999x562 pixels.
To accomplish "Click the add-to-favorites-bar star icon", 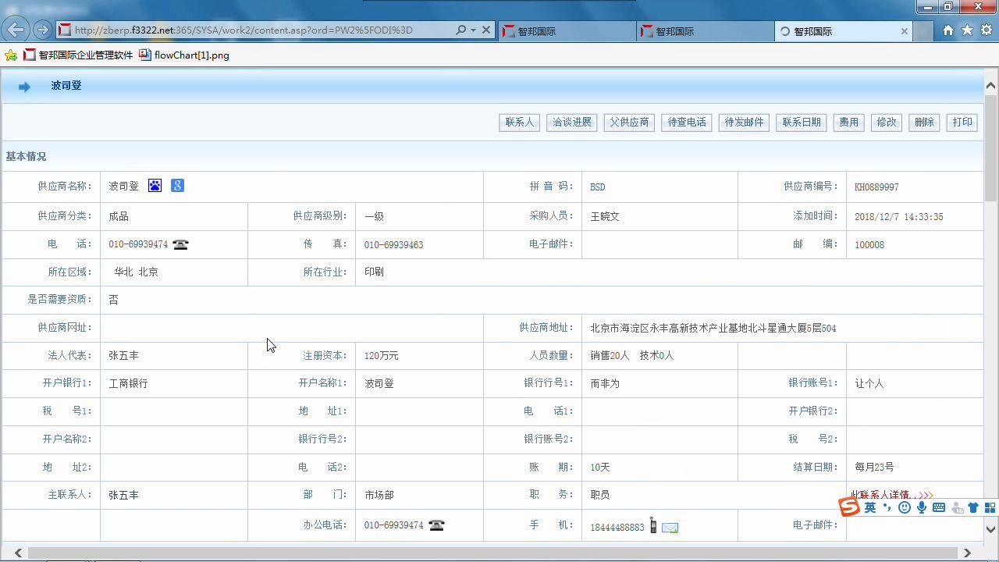I will 11,55.
